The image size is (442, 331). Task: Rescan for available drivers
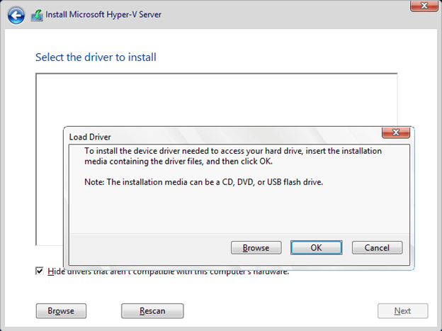[152, 310]
